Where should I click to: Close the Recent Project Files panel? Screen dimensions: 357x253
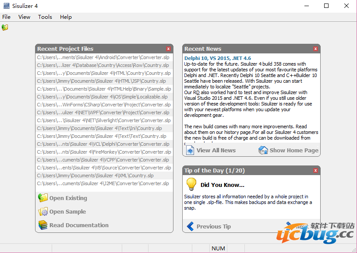tap(169, 49)
